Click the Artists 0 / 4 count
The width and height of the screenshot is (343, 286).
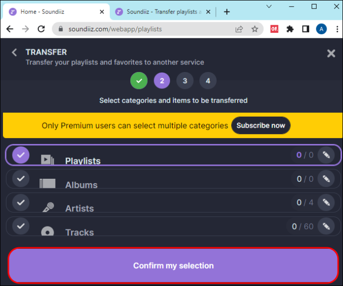point(305,202)
